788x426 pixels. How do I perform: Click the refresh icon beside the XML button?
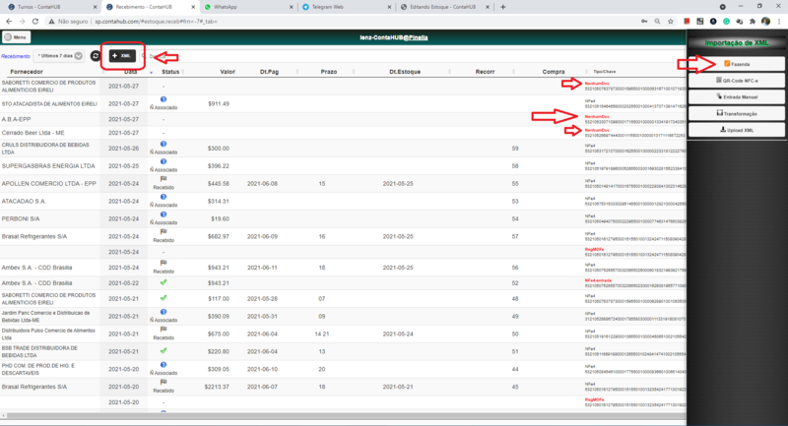[x=95, y=56]
